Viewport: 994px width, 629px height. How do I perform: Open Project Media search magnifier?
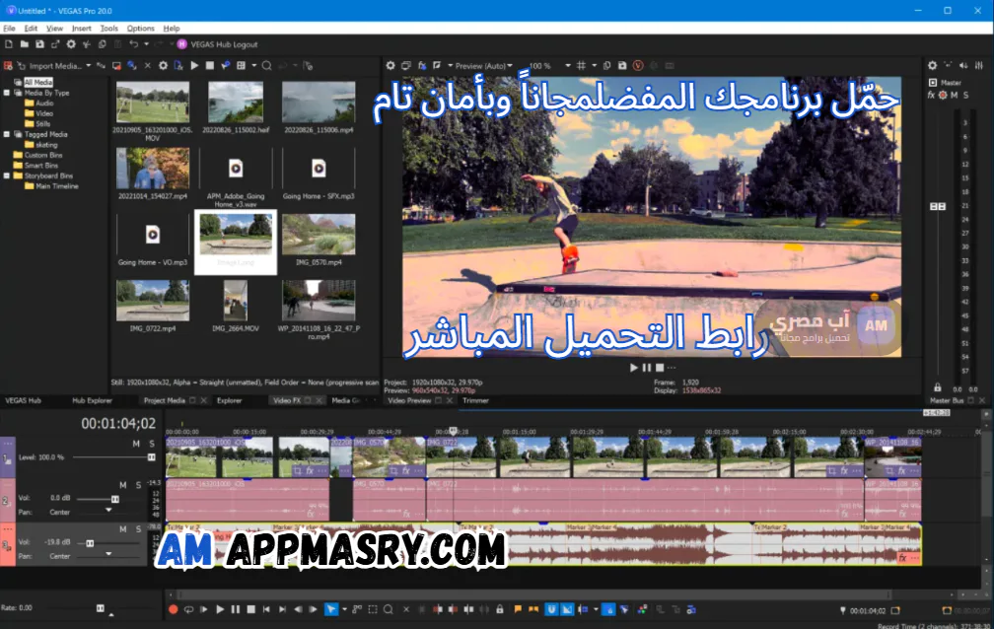[267, 65]
